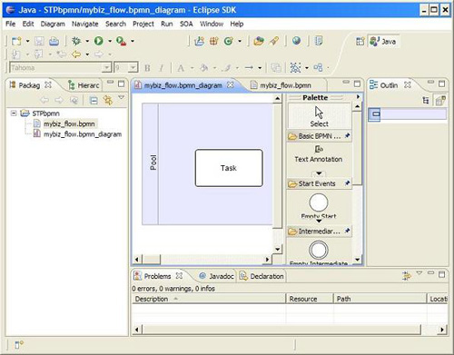Sort by the Description column header

click(209, 299)
